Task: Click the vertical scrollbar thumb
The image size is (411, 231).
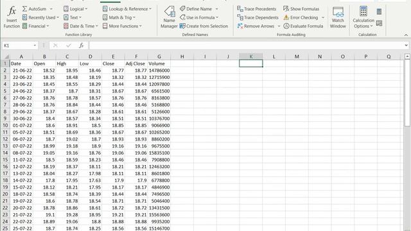Action: 407,92
